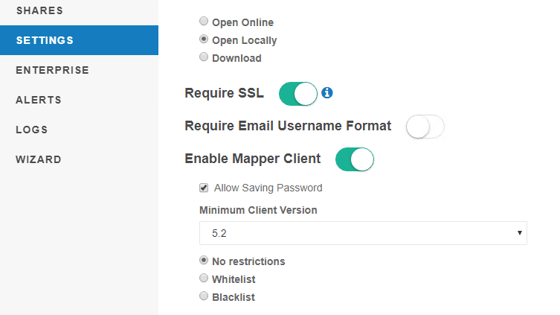The width and height of the screenshot is (560, 315).
Task: Pick the No restrictions radio option
Action: 204,261
